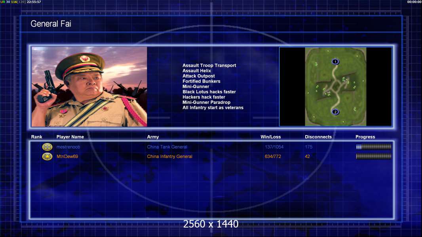This screenshot has width=422, height=237.
Task: Click the Mini-Gunner ability line
Action: pyautogui.click(x=196, y=87)
